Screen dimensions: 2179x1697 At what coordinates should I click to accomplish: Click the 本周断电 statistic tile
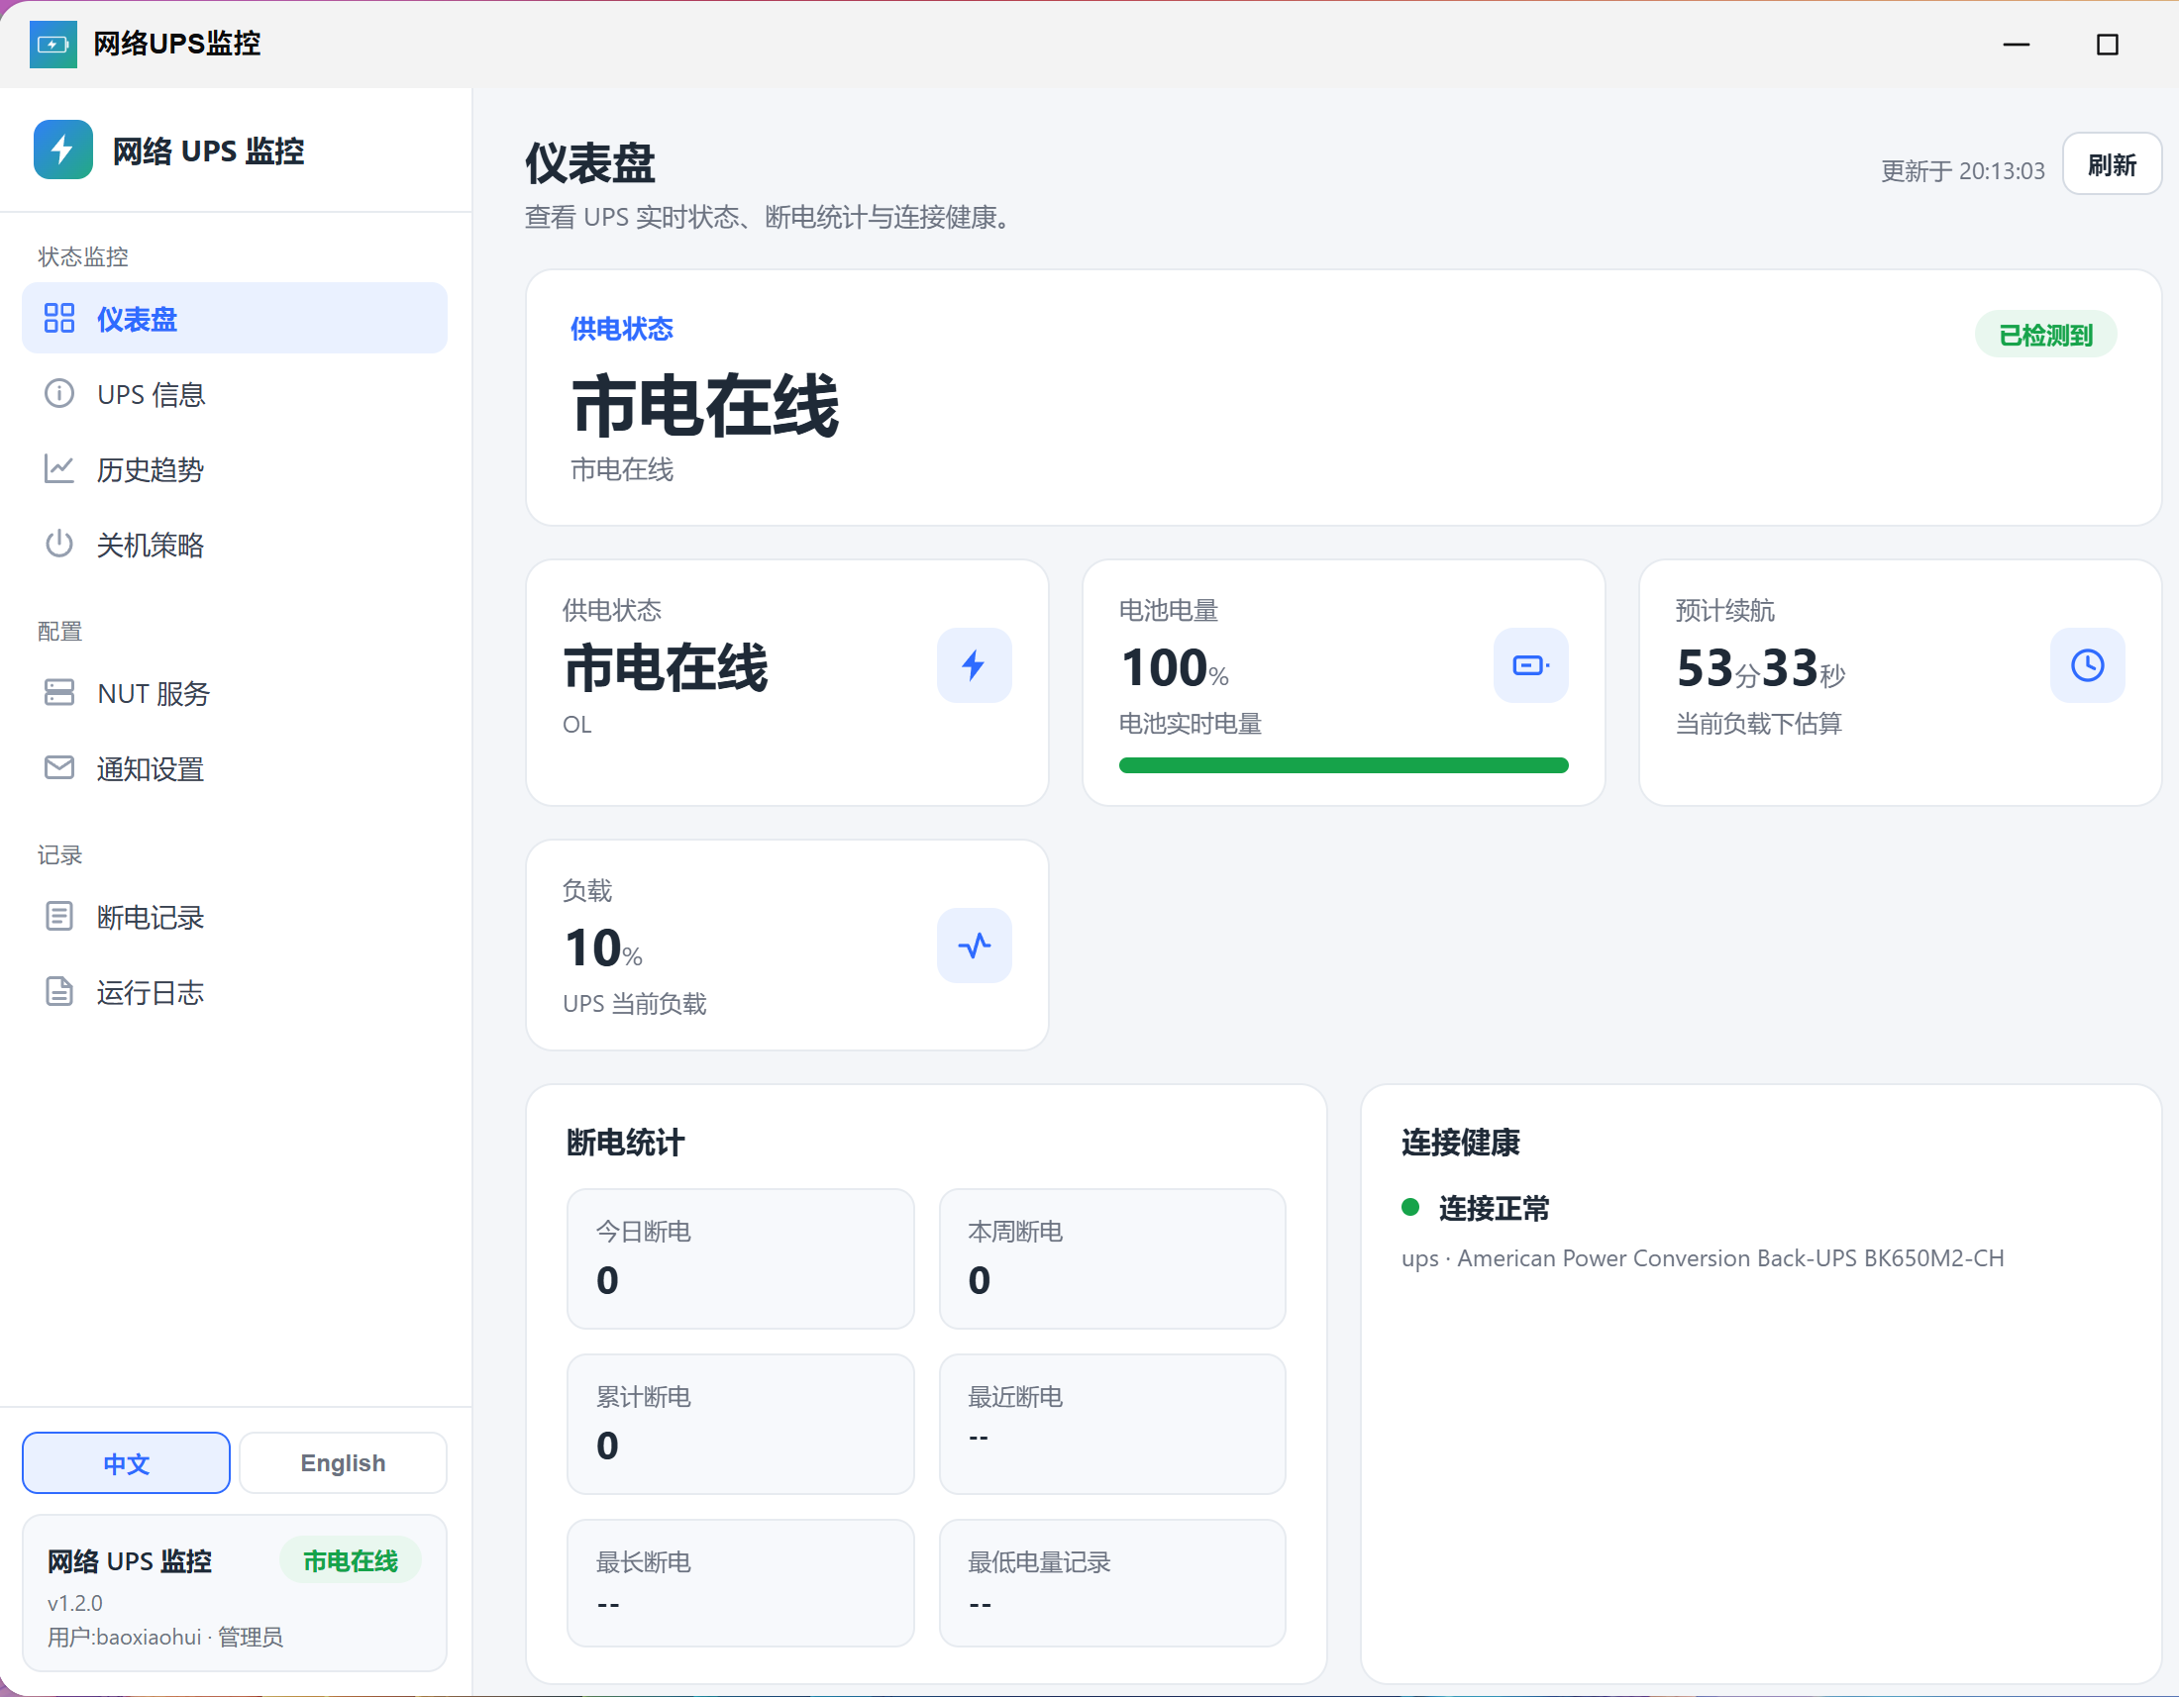(1112, 1258)
